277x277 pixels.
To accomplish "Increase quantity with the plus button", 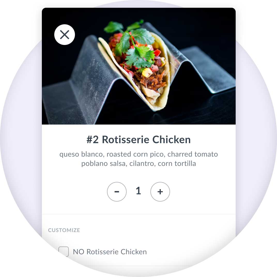I will [160, 192].
